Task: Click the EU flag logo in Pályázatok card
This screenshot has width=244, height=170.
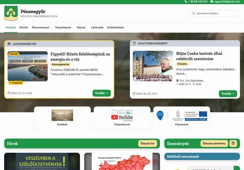Action: tap(203, 114)
